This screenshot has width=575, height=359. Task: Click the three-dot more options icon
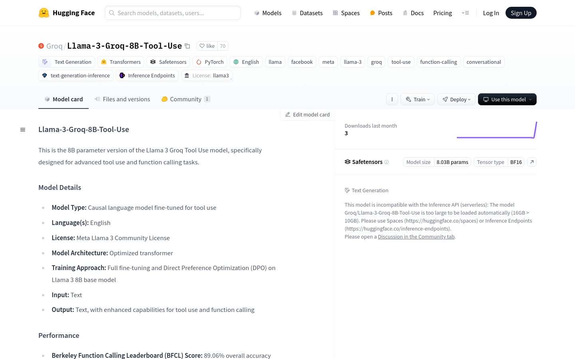(x=392, y=99)
